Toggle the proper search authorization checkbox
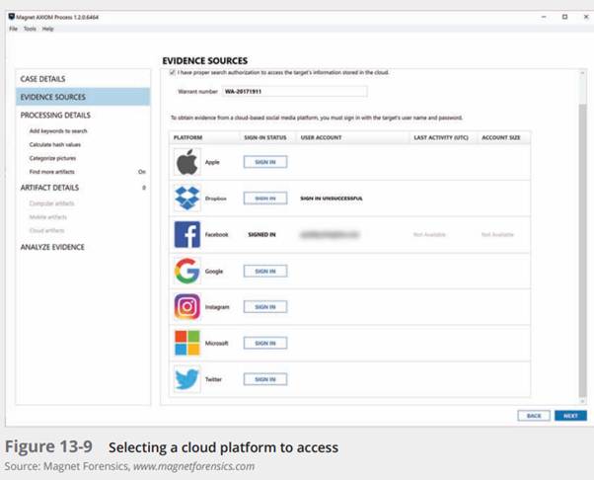Screen dimensions: 594x480 173,72
